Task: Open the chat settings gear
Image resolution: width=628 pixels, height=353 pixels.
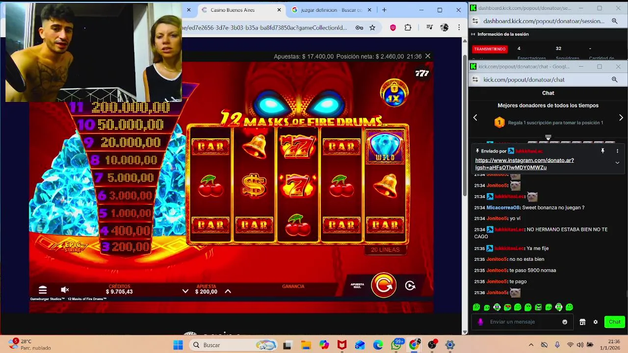Action: tap(596, 322)
